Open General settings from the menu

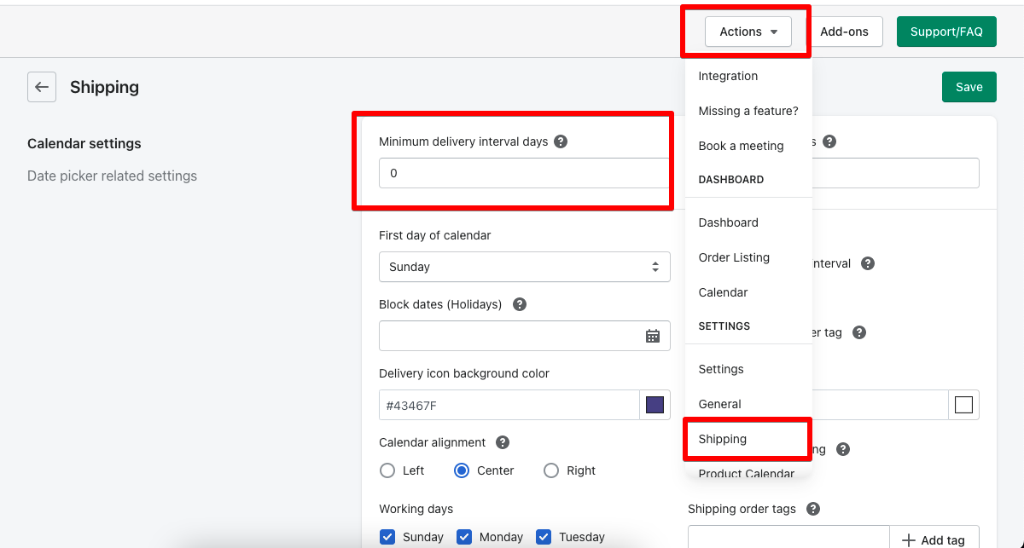[719, 404]
